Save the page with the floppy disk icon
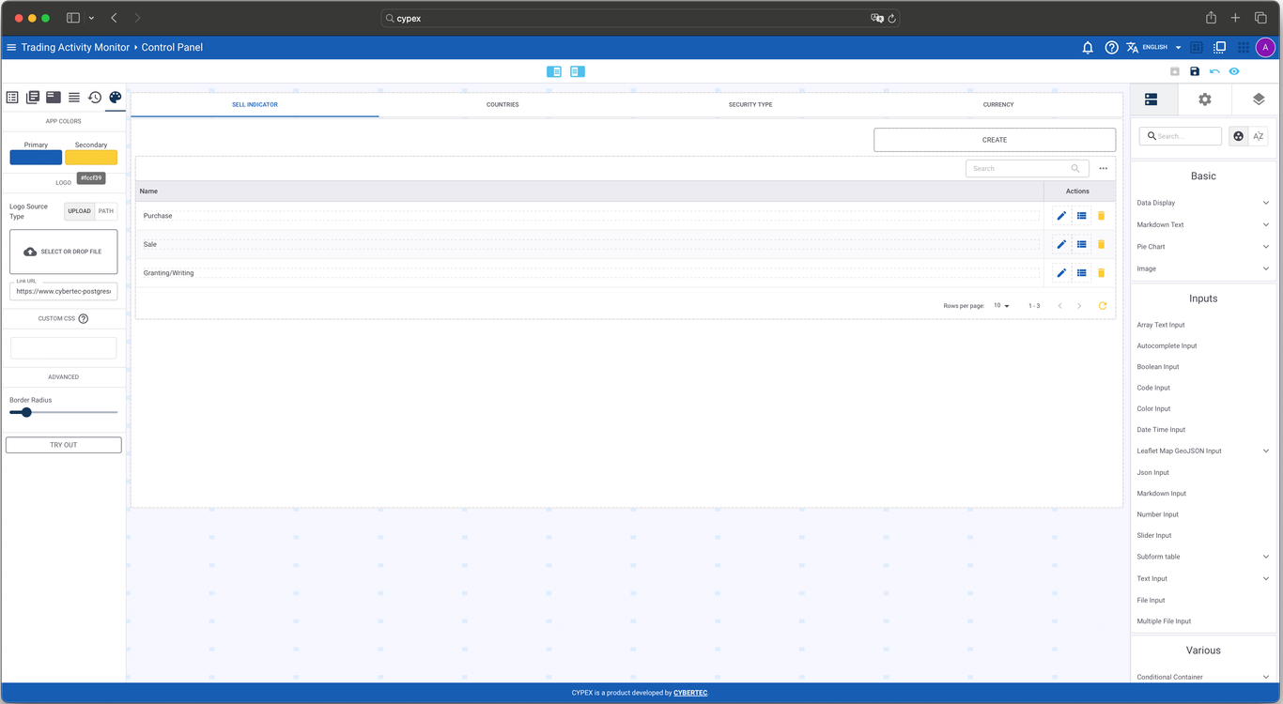This screenshot has height=704, width=1283. [1195, 71]
